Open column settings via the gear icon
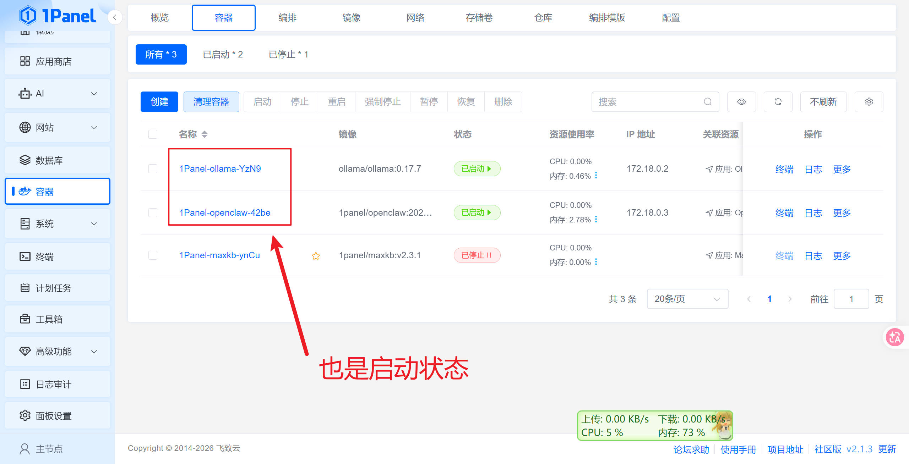The height and width of the screenshot is (464, 909). 869,102
